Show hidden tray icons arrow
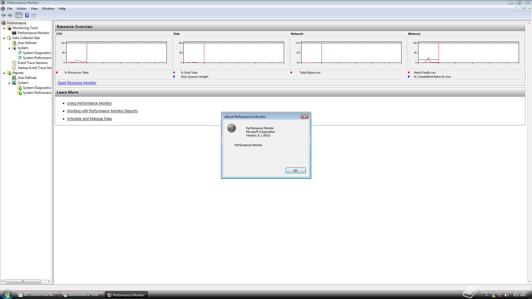This screenshot has height=299, width=532. 486,295
